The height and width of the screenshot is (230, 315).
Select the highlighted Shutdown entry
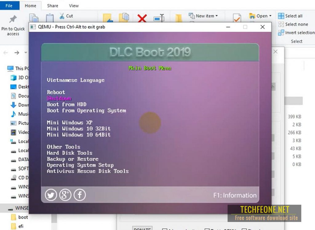point(59,98)
